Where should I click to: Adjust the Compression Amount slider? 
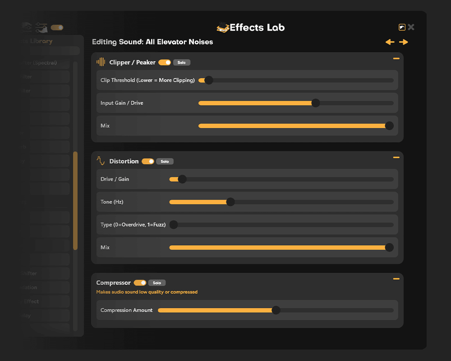click(276, 310)
